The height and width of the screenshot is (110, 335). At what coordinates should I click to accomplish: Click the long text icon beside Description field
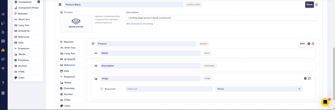click(x=96, y=66)
